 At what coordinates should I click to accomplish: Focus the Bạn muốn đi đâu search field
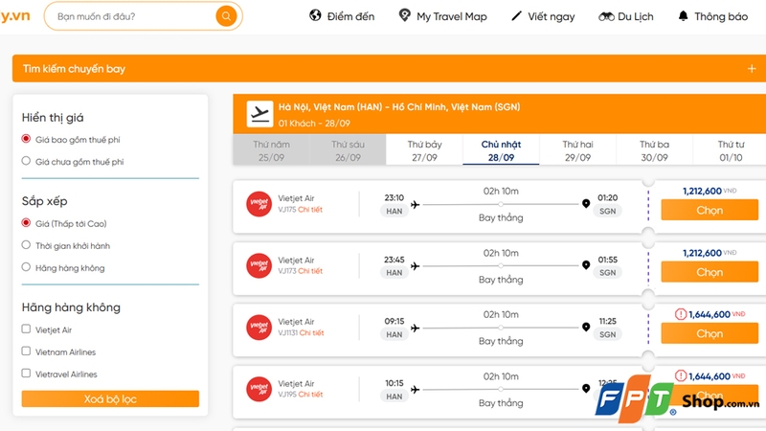pos(129,16)
